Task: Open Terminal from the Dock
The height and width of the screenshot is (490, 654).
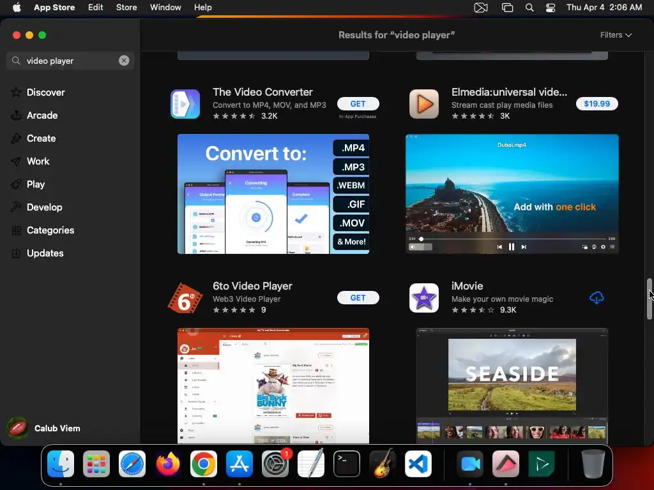Action: 347,464
